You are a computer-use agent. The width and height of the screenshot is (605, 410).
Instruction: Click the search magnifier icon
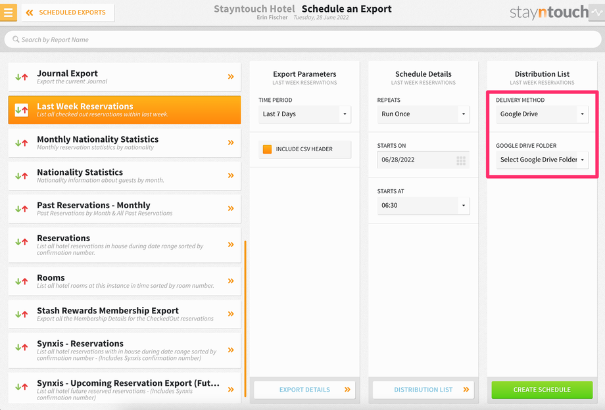pos(16,39)
